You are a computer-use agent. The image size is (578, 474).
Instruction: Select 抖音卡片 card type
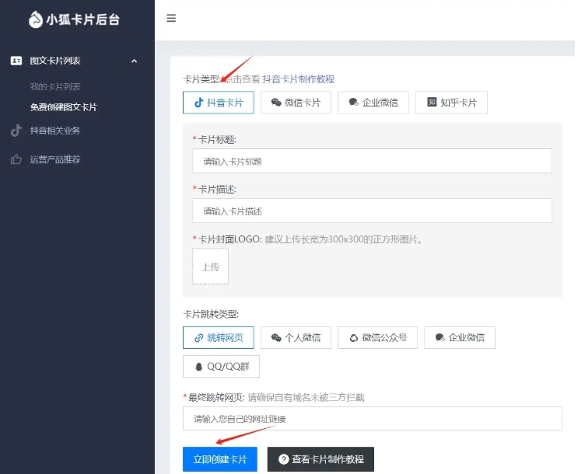tap(218, 103)
